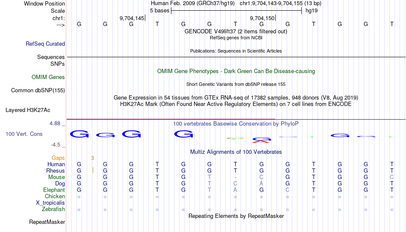Select the Chicken species row label

coord(55,196)
